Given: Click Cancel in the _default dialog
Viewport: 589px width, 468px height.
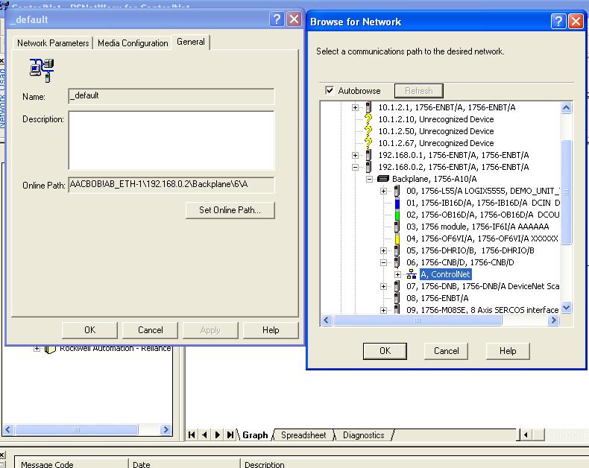Looking at the screenshot, I should coord(151,330).
